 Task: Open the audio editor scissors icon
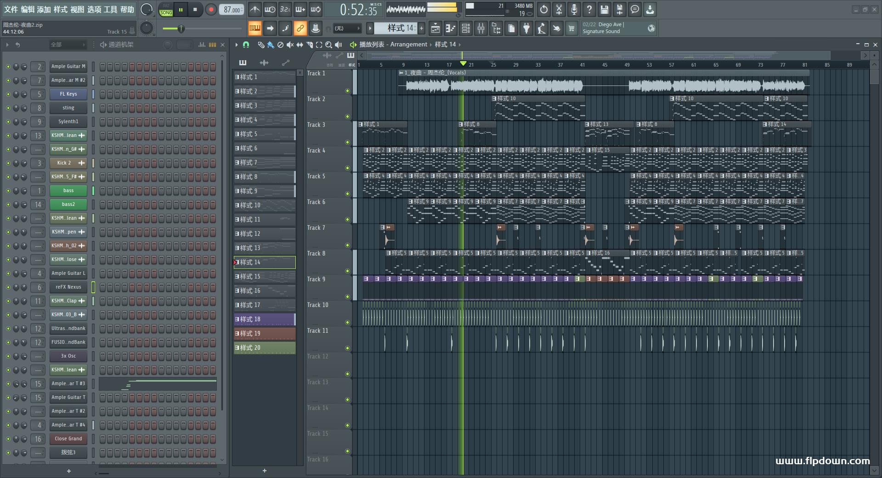point(559,9)
